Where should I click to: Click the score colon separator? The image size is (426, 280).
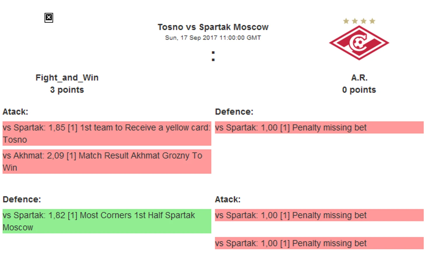click(213, 56)
